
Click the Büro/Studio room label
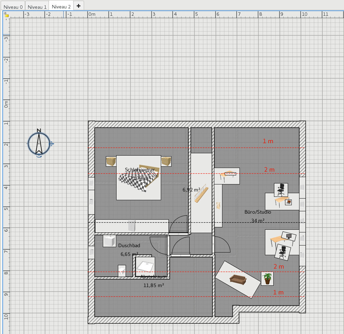pyautogui.click(x=258, y=212)
